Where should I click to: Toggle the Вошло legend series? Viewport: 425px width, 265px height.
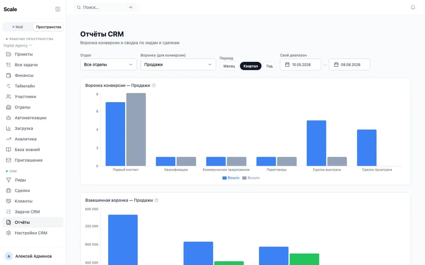[231, 178]
